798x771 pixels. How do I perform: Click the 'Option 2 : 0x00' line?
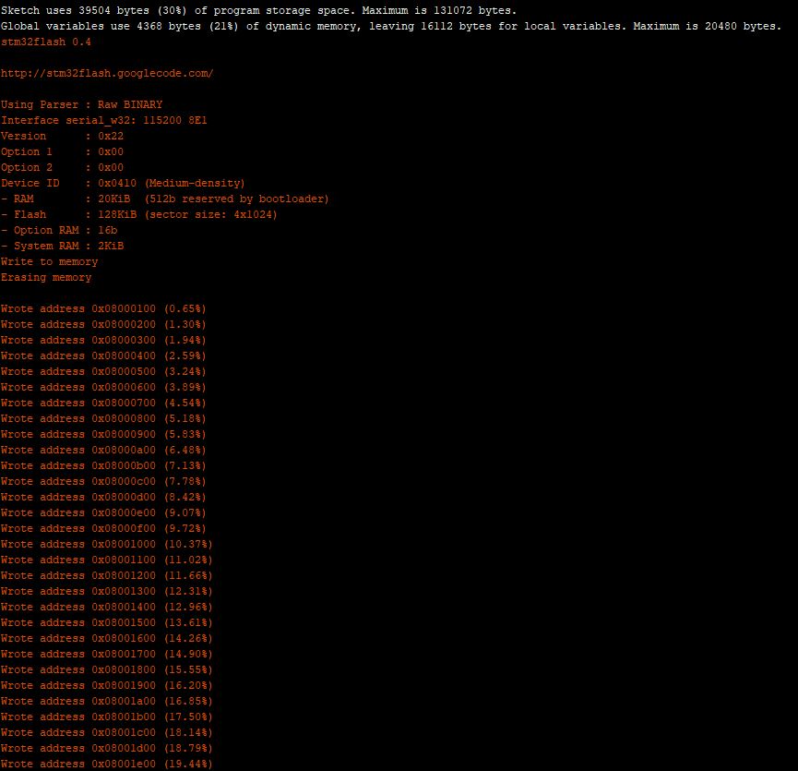click(x=62, y=167)
